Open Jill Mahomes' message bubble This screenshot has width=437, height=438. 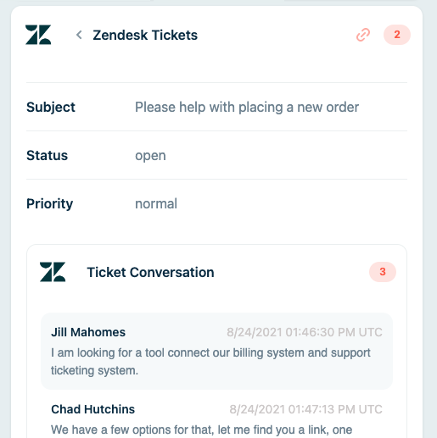(216, 351)
